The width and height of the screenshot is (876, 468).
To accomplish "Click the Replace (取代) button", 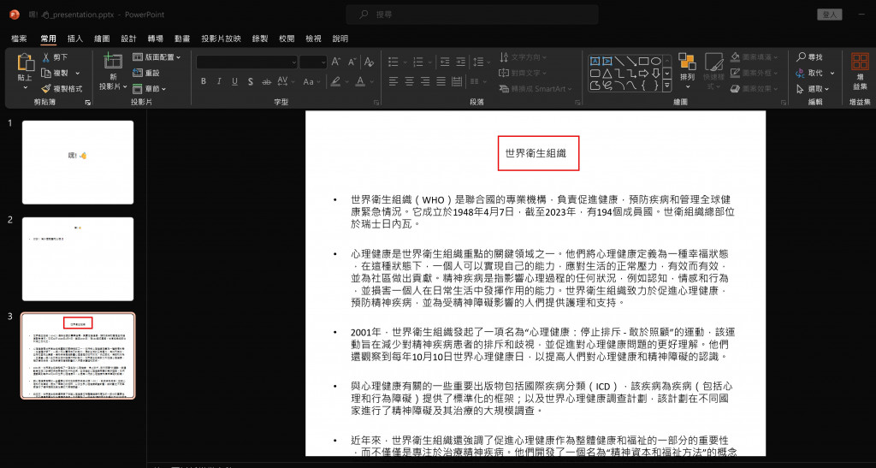I will point(811,74).
